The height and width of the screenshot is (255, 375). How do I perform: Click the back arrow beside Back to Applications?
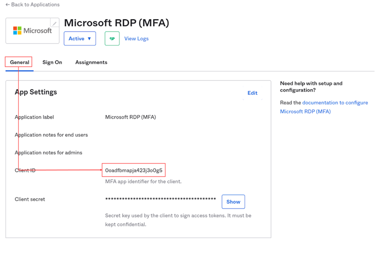(x=7, y=5)
